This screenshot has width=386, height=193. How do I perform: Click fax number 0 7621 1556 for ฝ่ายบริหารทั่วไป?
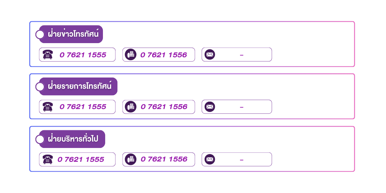click(x=164, y=159)
